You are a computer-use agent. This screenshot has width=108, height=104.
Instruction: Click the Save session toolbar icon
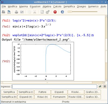pos(9,12)
